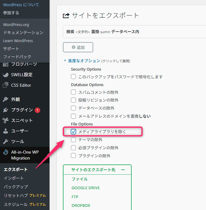Image resolution: width=206 pixels, height=210 pixels.
Task: Uncheck メディアライブラリを除く checkbox
Action: point(73,132)
